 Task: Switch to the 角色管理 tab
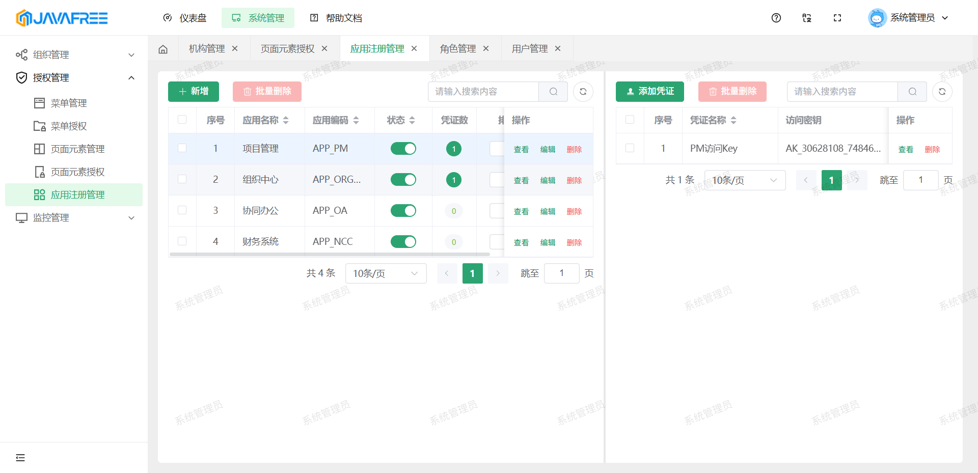click(457, 49)
